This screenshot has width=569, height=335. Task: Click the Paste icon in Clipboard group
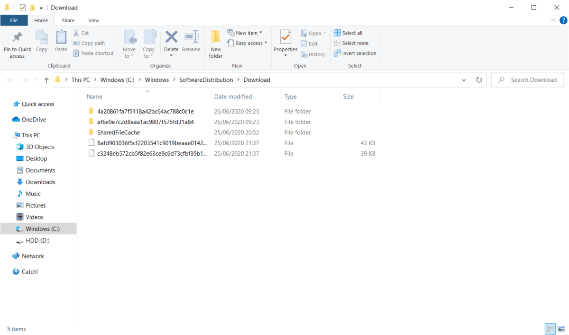pyautogui.click(x=61, y=38)
